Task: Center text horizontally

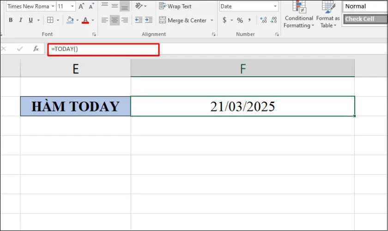Action: coord(115,20)
